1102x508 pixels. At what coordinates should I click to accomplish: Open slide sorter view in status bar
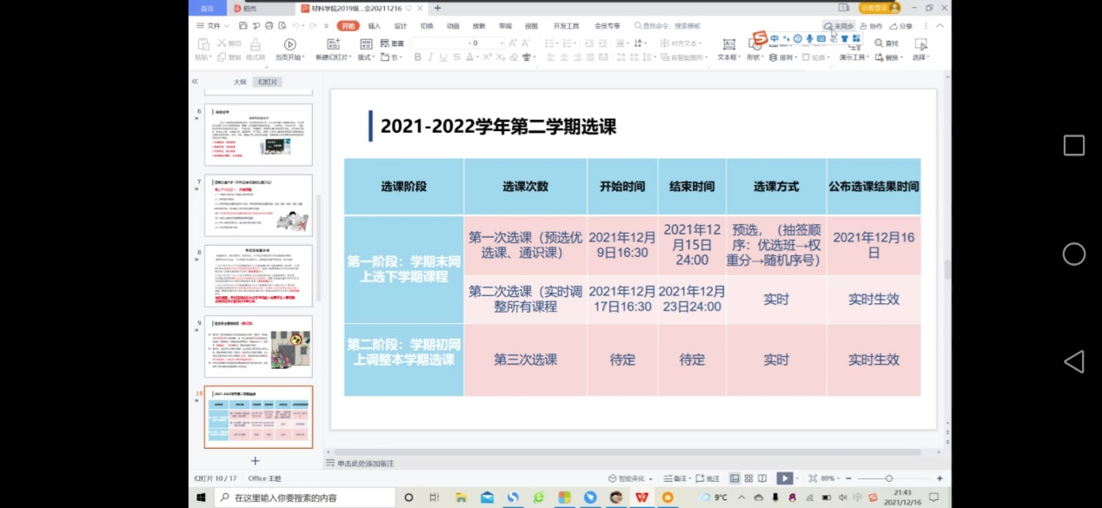coord(748,478)
